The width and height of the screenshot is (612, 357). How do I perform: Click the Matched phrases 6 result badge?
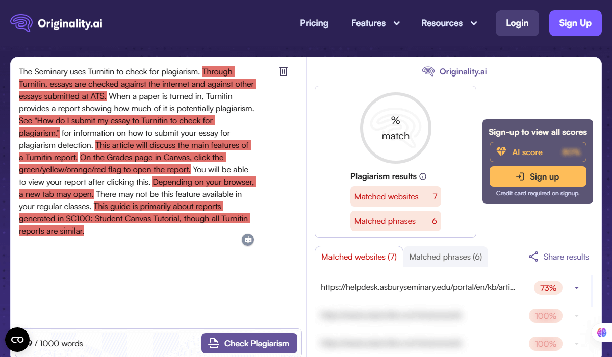tap(396, 221)
